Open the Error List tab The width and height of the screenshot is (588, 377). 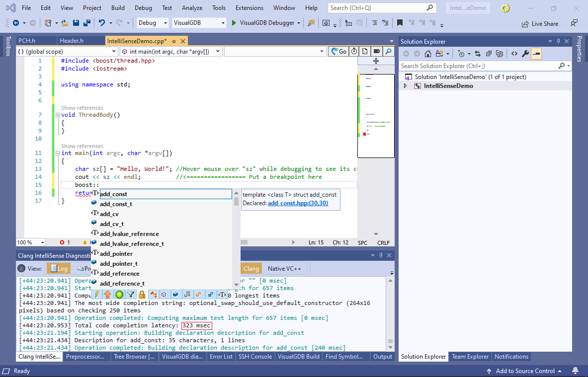tap(221, 357)
